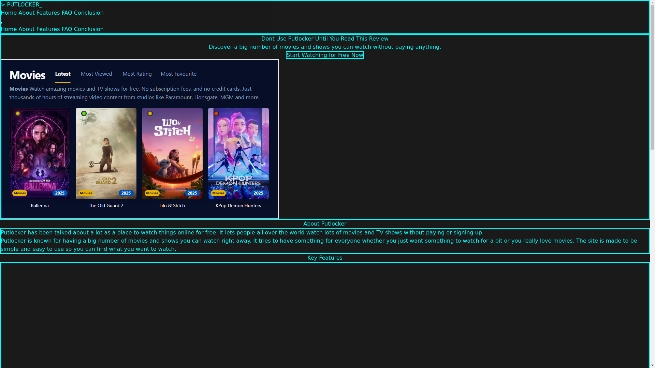This screenshot has height=368, width=655.
Task: Open Home link in lower duplicate navigation row
Action: (9, 29)
